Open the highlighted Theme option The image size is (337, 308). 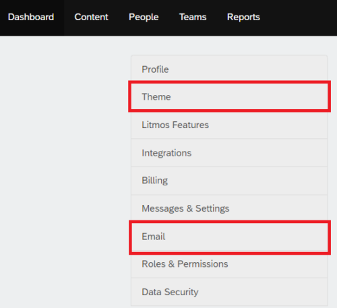tap(229, 97)
